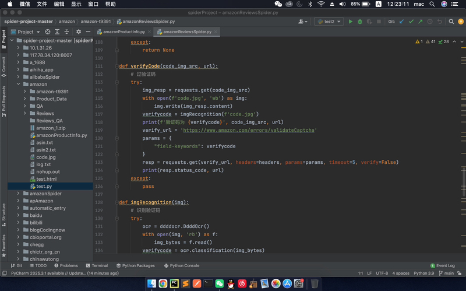This screenshot has width=466, height=291.
Task: Run the test2 configuration
Action: 351,22
